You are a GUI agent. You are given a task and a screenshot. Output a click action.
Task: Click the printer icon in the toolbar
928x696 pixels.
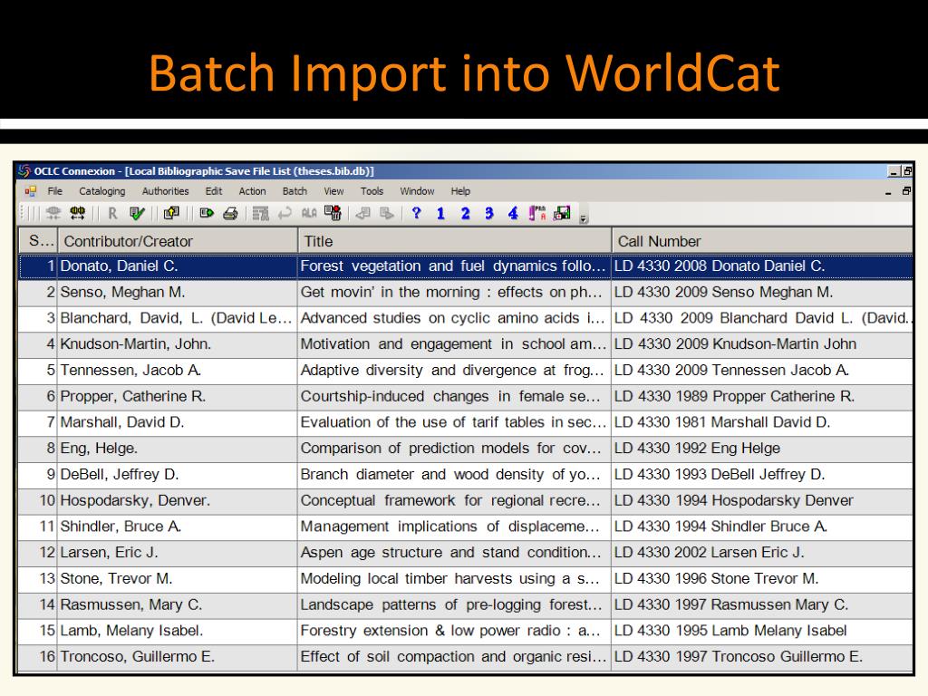[x=230, y=213]
